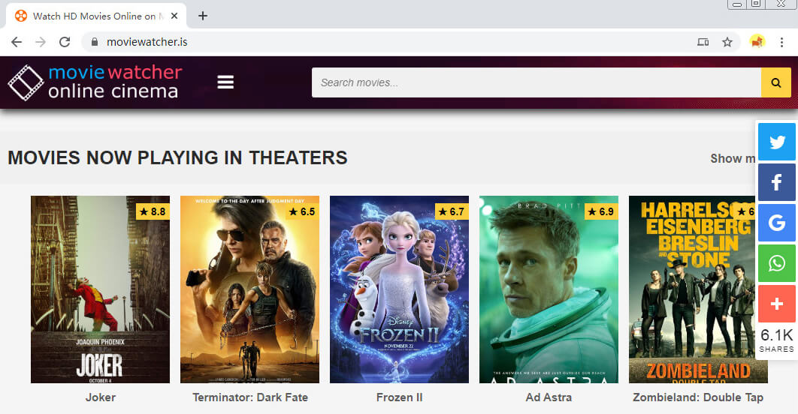Open the Chrome three-dot menu
Viewport: 798px width, 414px height.
click(781, 42)
